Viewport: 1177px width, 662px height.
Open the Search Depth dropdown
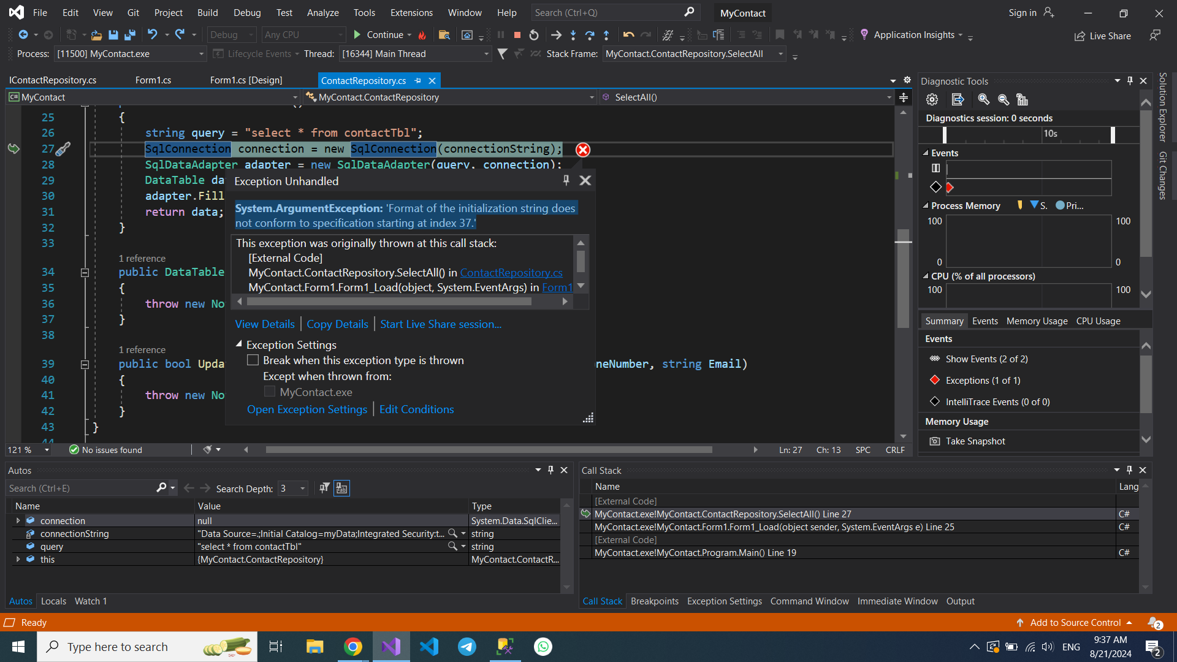tap(302, 489)
